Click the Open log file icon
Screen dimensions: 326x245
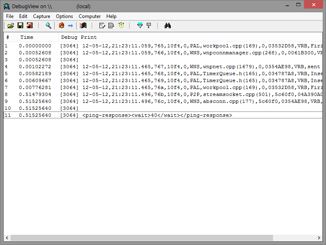point(11,26)
